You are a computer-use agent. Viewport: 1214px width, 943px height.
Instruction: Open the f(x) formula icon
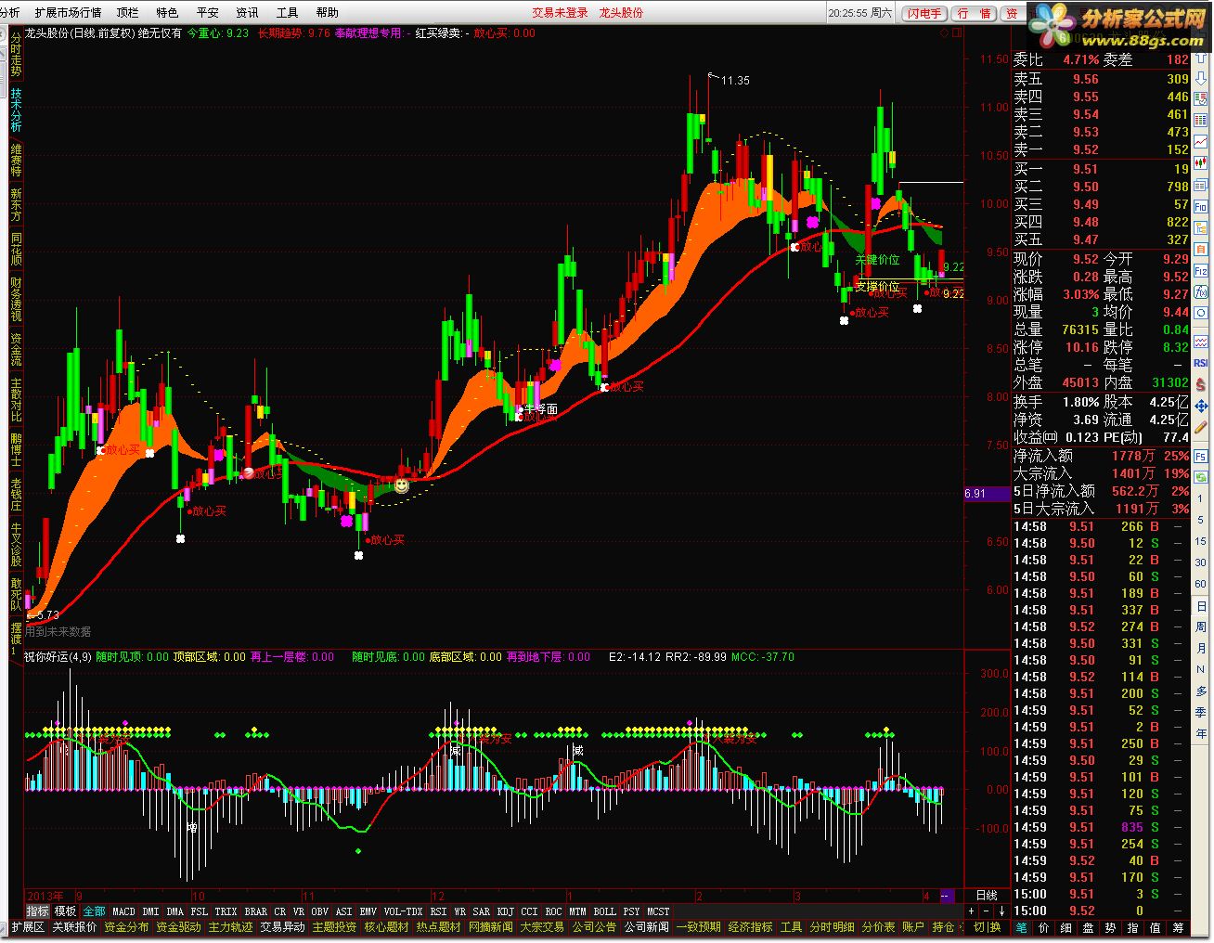pyautogui.click(x=1200, y=291)
